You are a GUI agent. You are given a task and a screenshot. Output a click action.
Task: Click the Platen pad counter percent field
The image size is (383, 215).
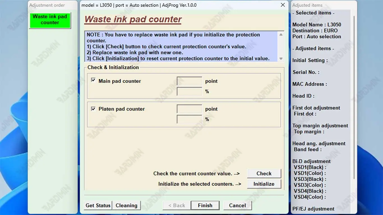click(x=189, y=119)
